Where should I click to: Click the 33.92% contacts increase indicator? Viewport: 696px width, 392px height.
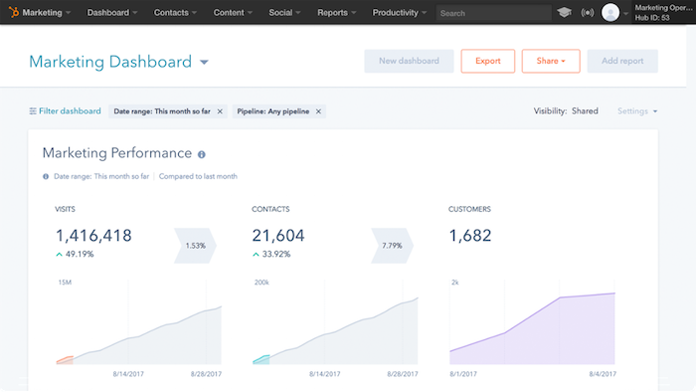[271, 255]
